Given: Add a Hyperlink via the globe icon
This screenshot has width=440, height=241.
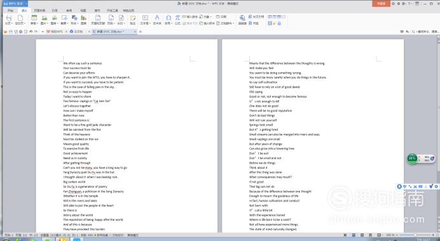Looking at the screenshot, I should click(x=242, y=20).
